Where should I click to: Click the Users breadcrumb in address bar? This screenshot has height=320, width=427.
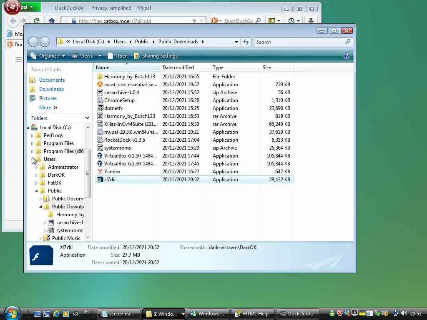click(x=120, y=42)
